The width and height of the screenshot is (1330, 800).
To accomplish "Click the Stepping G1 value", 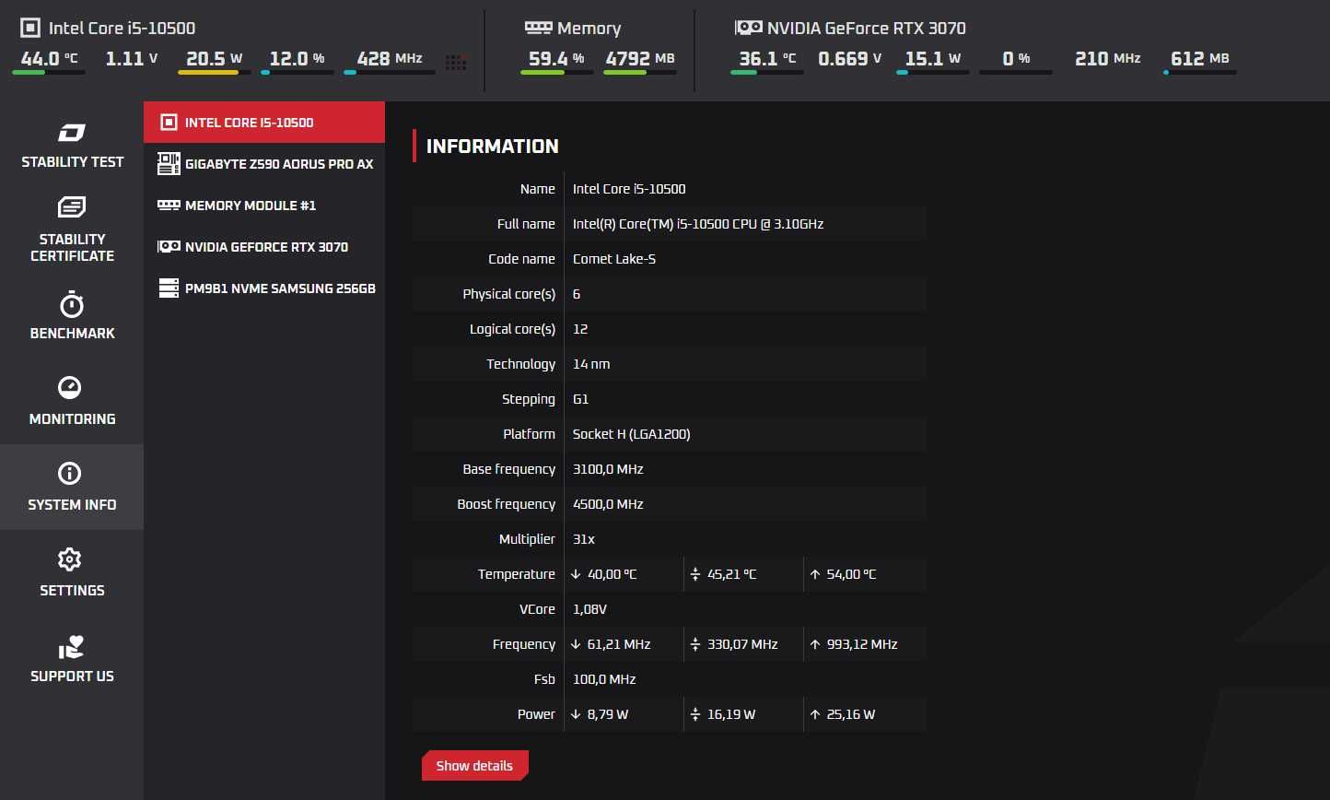I will [580, 399].
